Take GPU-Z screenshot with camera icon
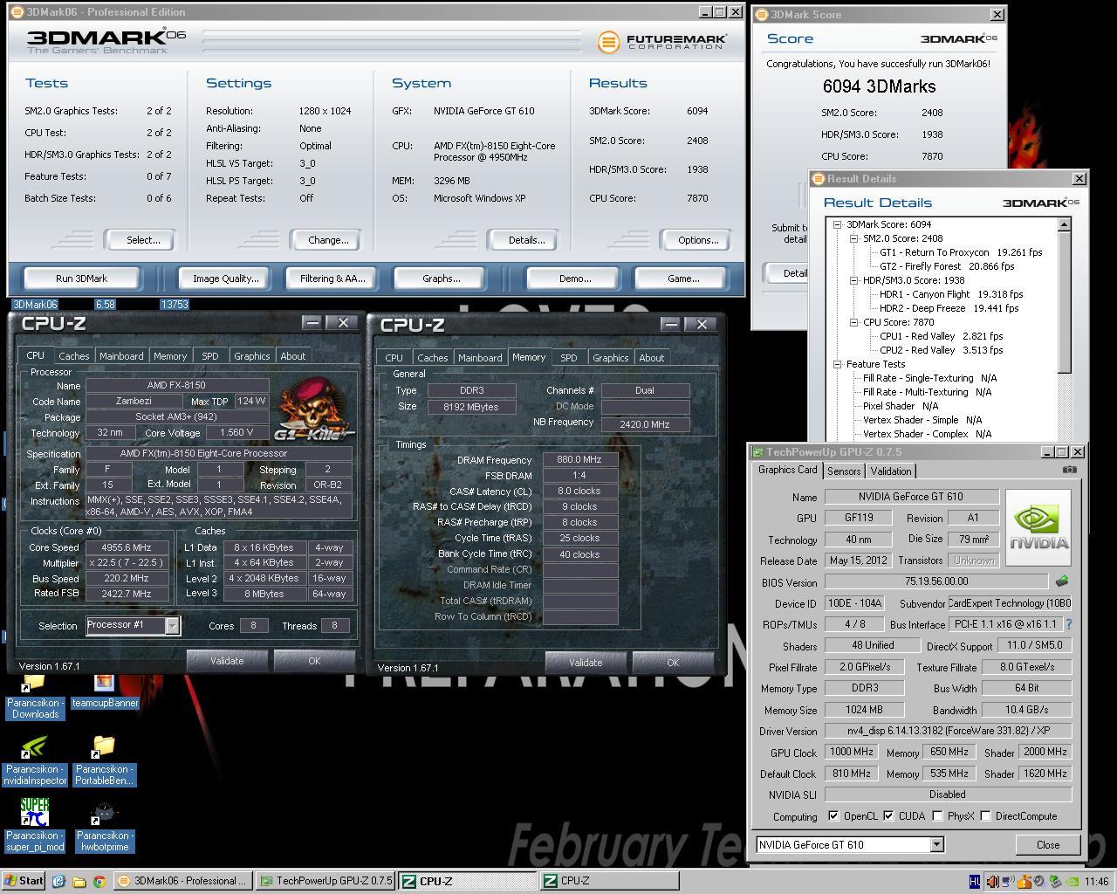This screenshot has height=894, width=1117. tap(1069, 470)
